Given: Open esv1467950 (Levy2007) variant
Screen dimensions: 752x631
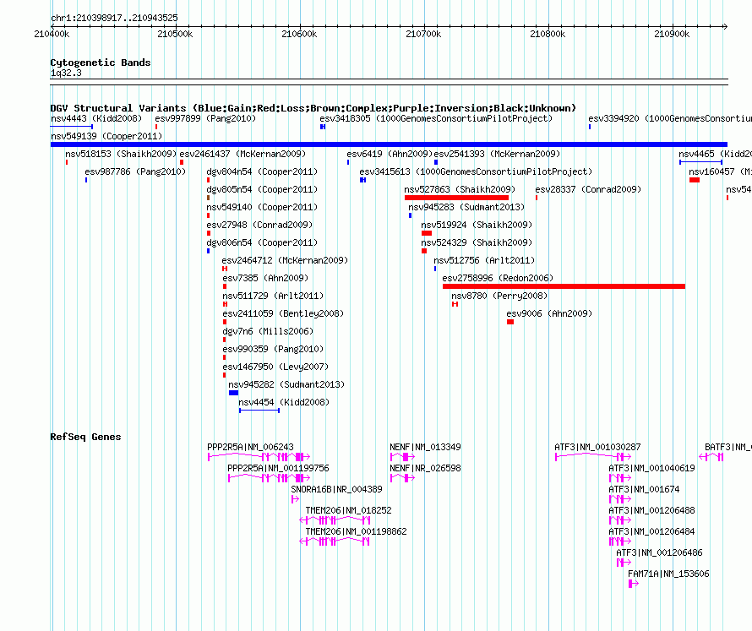Looking at the screenshot, I should [x=275, y=367].
